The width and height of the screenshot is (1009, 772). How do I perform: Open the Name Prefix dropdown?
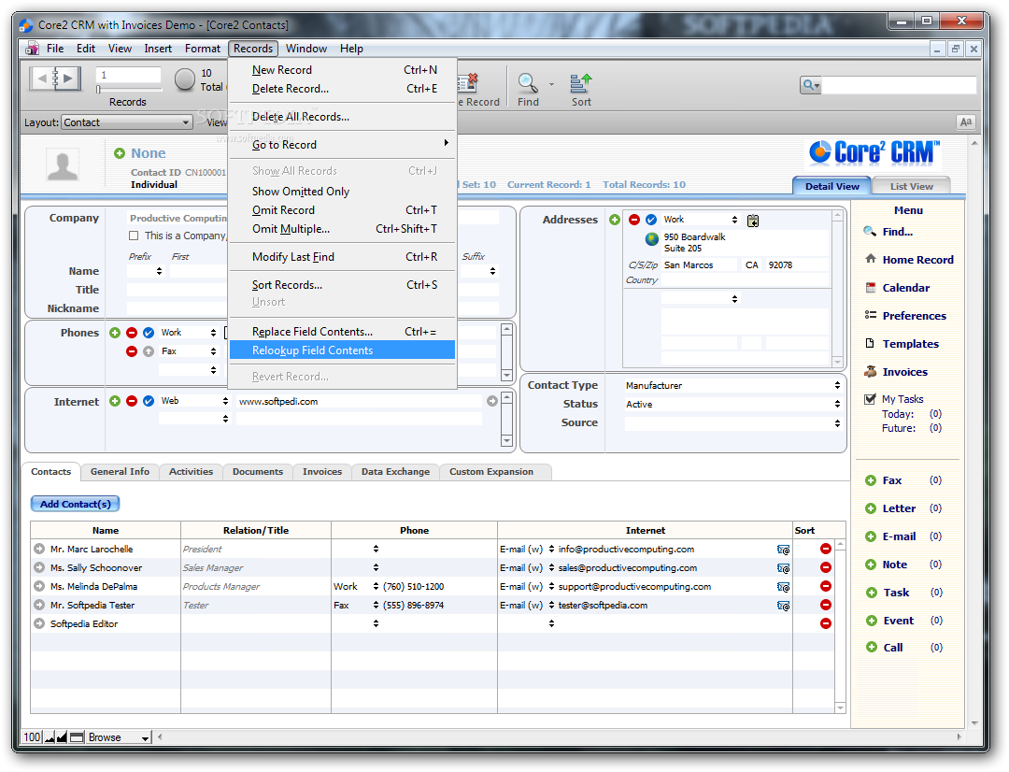(x=146, y=271)
